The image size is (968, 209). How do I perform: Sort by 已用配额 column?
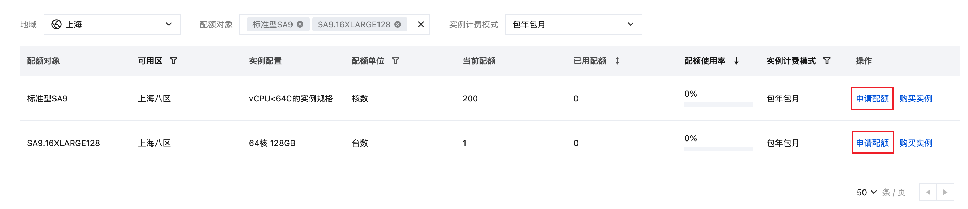pos(617,61)
